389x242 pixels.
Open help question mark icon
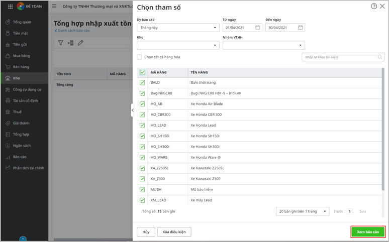tap(374, 6)
